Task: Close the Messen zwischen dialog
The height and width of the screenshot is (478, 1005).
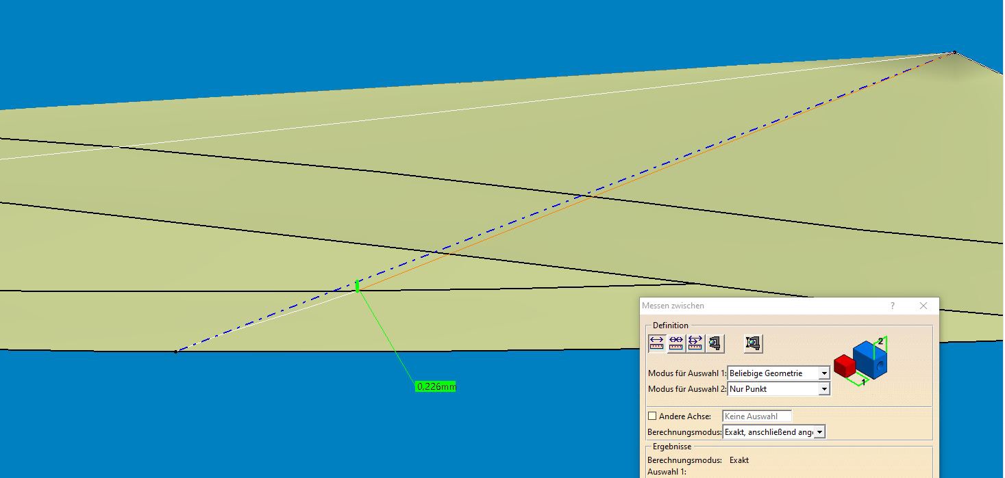Action: 923,306
